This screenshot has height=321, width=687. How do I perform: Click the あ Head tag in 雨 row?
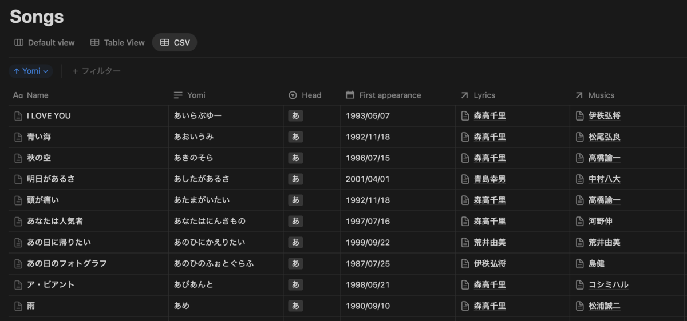(x=295, y=306)
